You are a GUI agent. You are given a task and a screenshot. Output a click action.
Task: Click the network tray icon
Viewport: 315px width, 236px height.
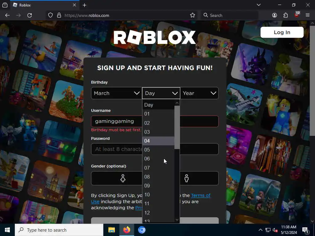tap(268, 230)
